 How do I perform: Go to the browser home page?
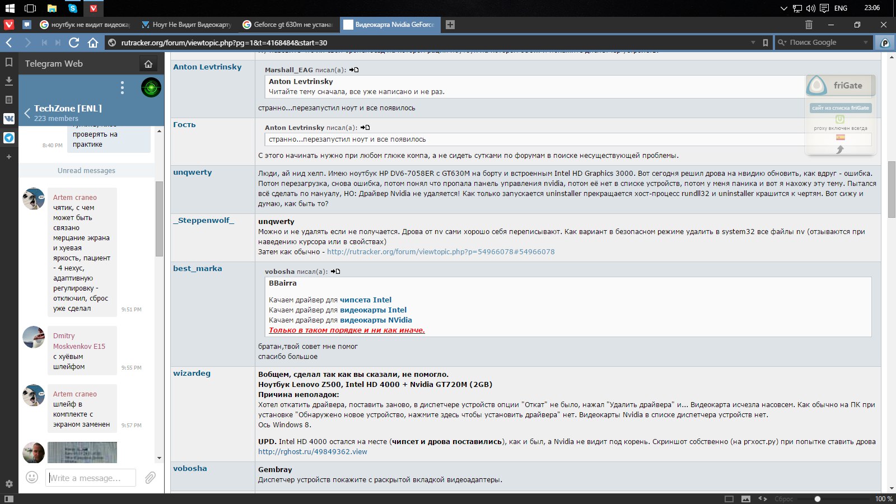(x=93, y=43)
